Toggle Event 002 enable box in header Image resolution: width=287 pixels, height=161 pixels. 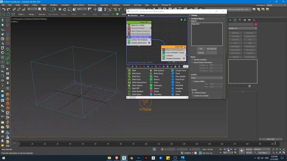tap(185, 47)
